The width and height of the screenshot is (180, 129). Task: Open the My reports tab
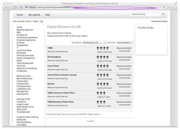click(34, 15)
